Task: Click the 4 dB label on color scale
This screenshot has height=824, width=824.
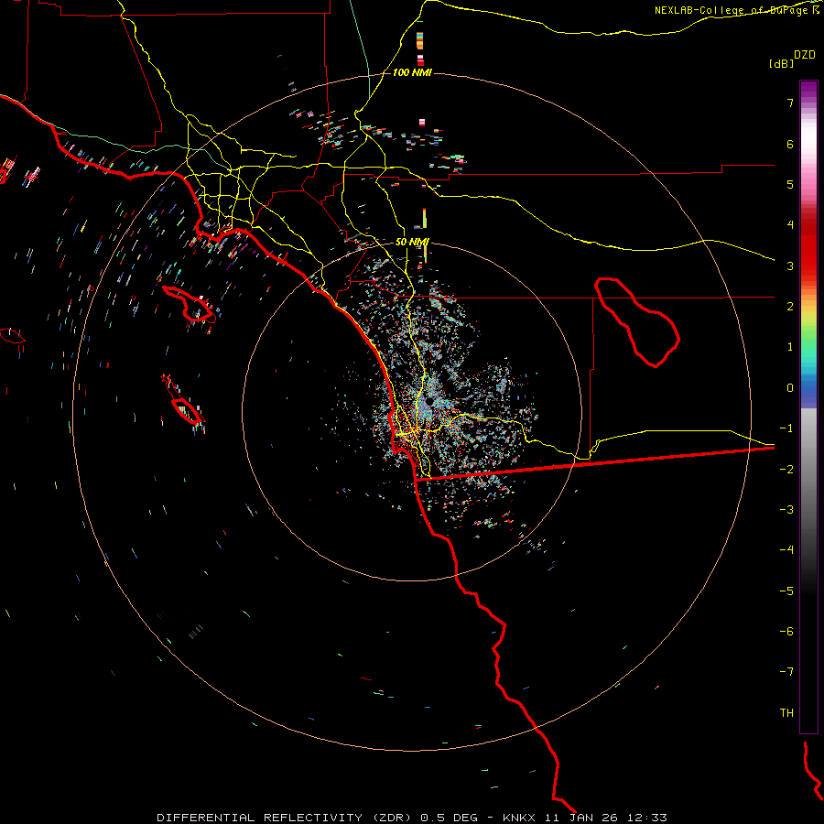Action: [x=790, y=225]
